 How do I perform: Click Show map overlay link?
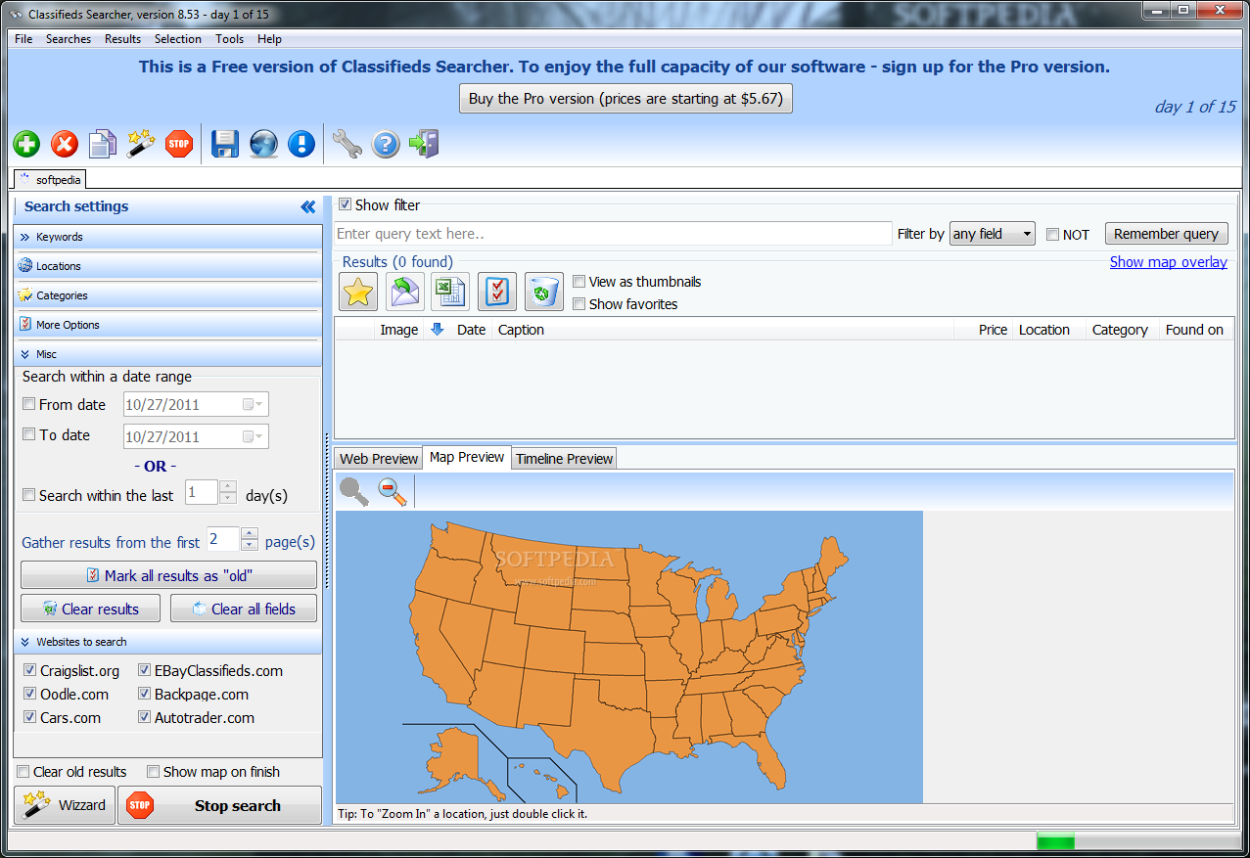[1169, 262]
